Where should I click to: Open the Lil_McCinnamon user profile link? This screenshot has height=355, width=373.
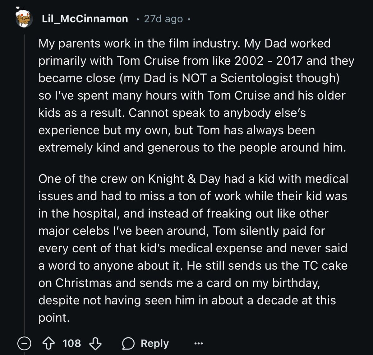[x=85, y=19]
